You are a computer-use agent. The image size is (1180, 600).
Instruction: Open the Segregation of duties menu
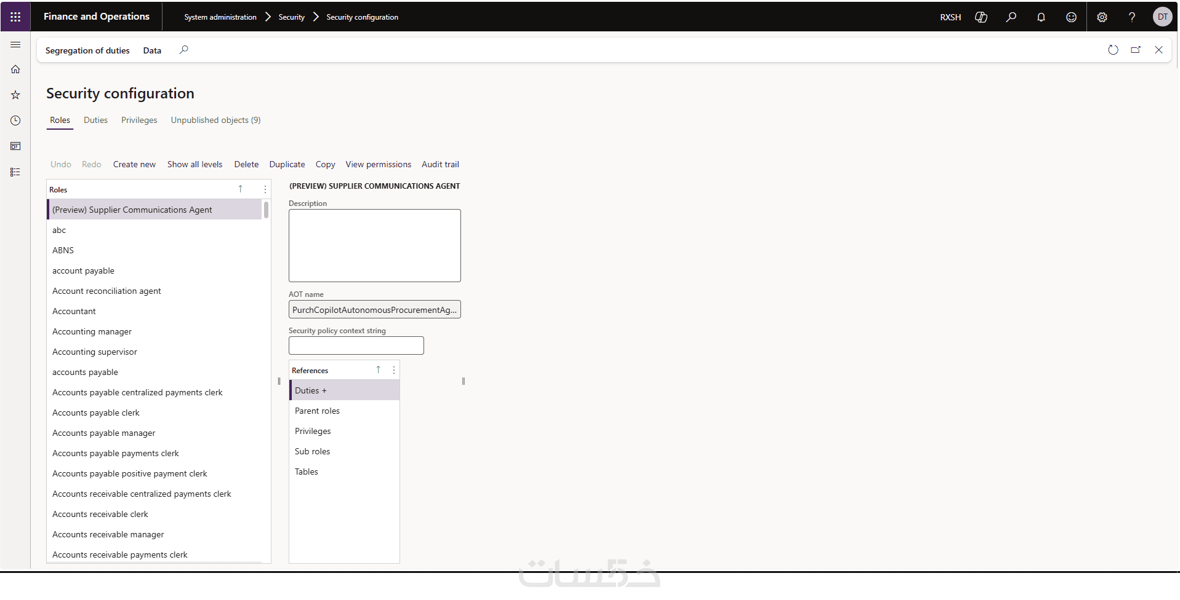point(87,50)
